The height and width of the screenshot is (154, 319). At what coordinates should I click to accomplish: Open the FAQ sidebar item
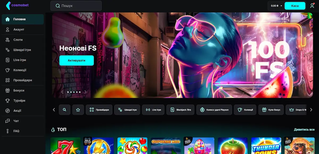click(23, 131)
